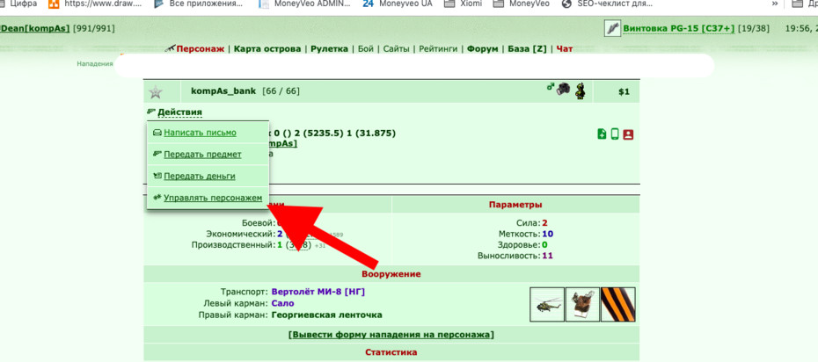This screenshot has height=362, width=818.
Task: Click the Georgievskaya ribbon thumbnail
Action: (617, 305)
